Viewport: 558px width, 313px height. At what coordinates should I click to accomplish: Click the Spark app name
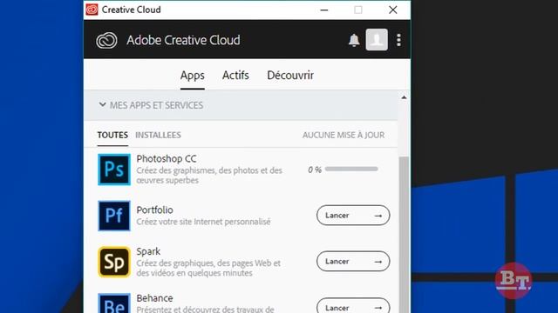(x=148, y=251)
